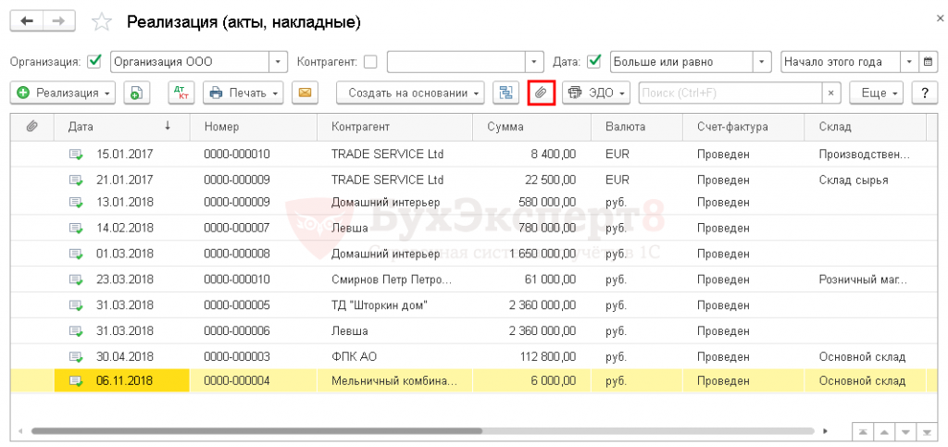Image resolution: width=948 pixels, height=447 pixels.
Task: Open the Дт/Кт postings viewer
Action: click(181, 93)
